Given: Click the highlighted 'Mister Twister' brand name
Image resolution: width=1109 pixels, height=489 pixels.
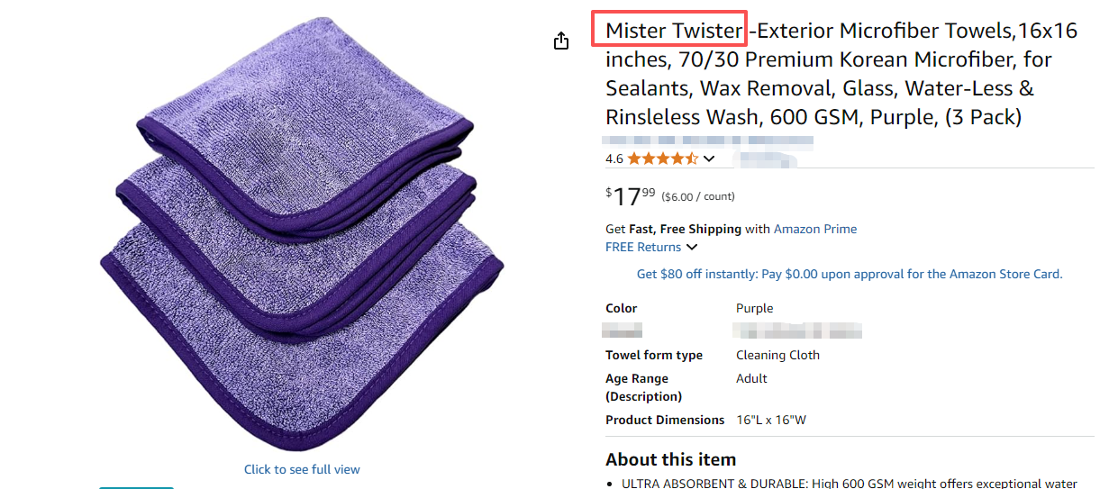Looking at the screenshot, I should [673, 31].
